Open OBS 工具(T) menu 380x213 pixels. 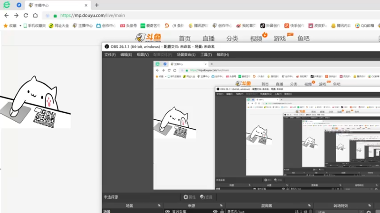point(206,55)
